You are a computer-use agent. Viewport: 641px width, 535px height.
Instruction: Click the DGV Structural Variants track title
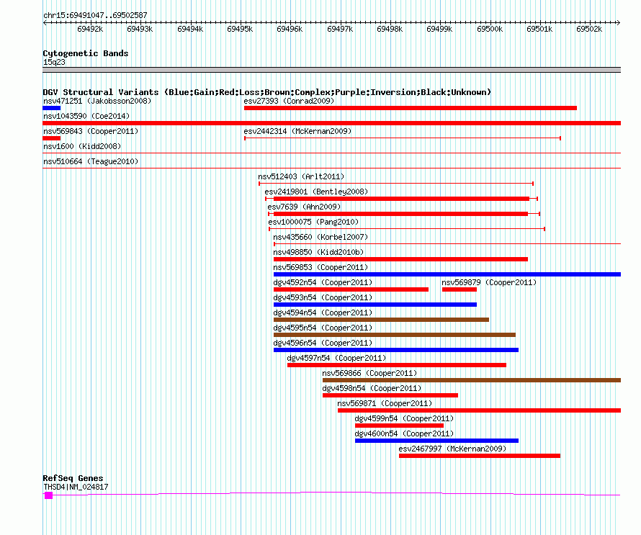click(267, 92)
